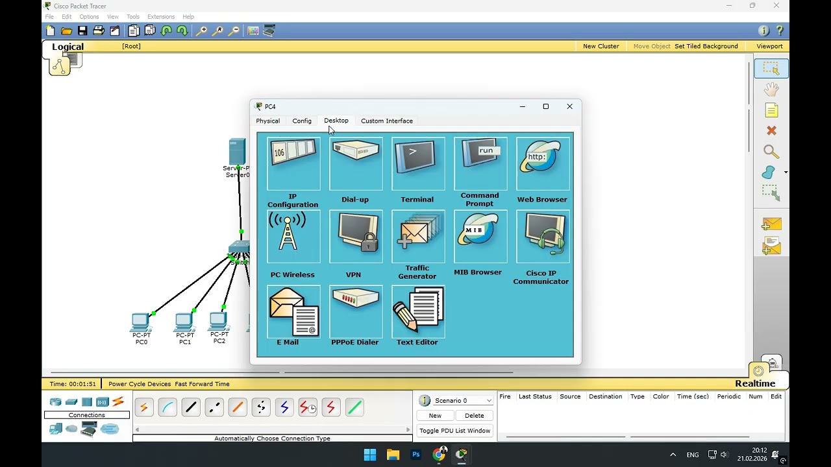
Task: Select the copper cross-over dashed cable
Action: (x=214, y=407)
